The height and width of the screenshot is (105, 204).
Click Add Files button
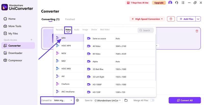point(186,19)
